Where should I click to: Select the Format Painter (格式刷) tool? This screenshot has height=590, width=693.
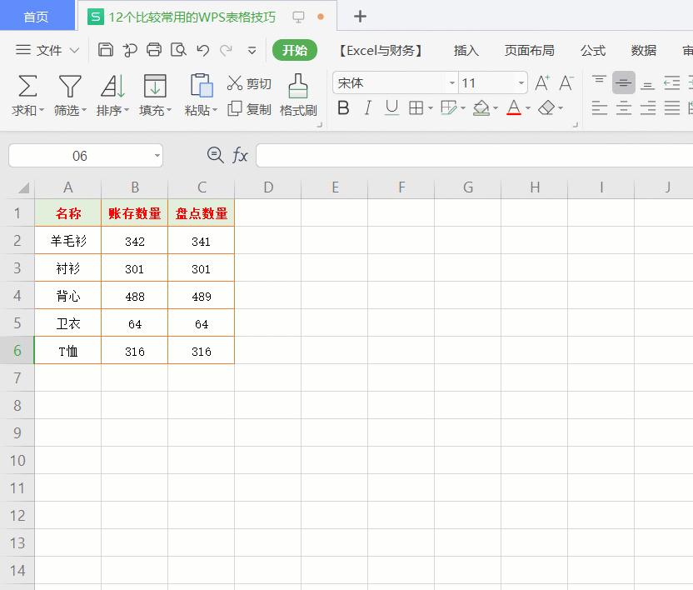(297, 95)
